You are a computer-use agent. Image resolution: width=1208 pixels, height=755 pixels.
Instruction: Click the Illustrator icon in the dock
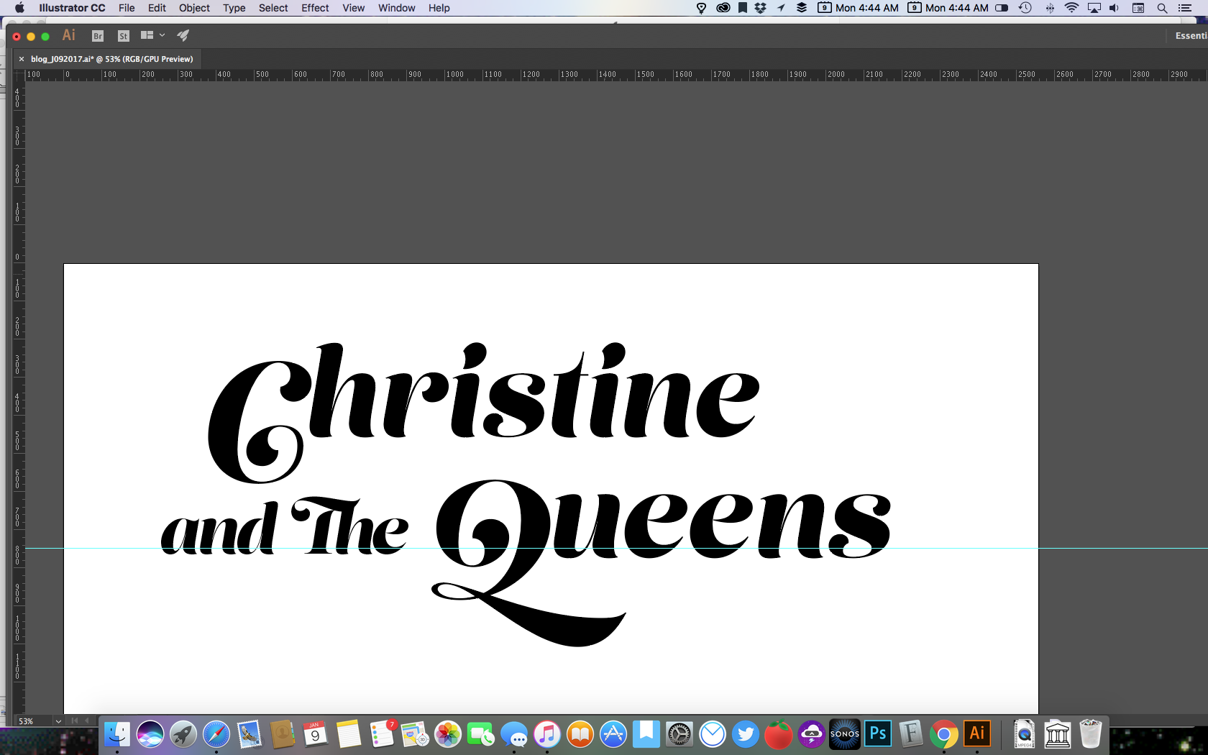[x=976, y=733]
